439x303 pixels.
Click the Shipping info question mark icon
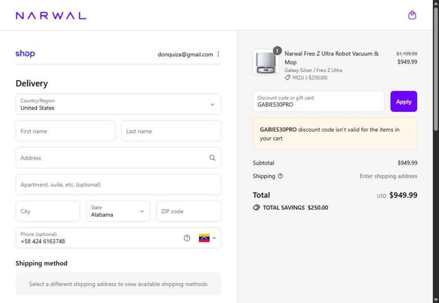(281, 176)
